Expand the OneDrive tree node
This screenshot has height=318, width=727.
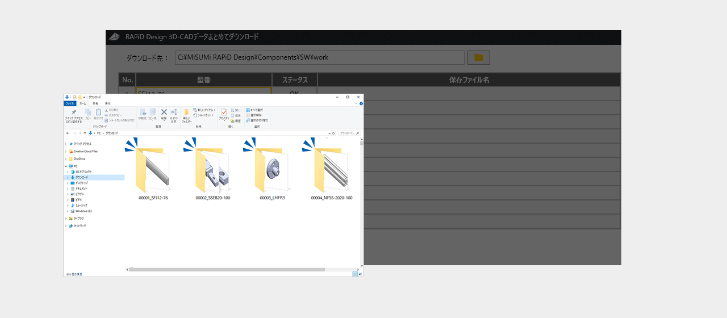(x=66, y=159)
